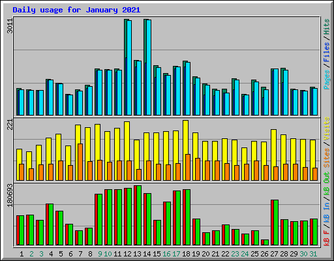Click the tall cyan hits bar for day 14
Viewport: 334px width, 261px height.
click(149, 67)
